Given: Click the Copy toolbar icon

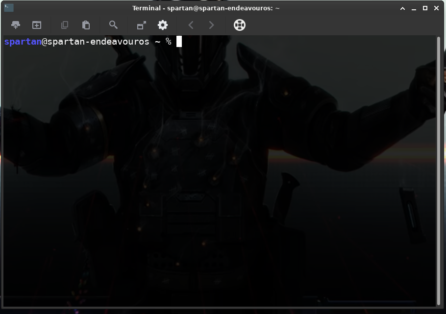Looking at the screenshot, I should click(65, 25).
